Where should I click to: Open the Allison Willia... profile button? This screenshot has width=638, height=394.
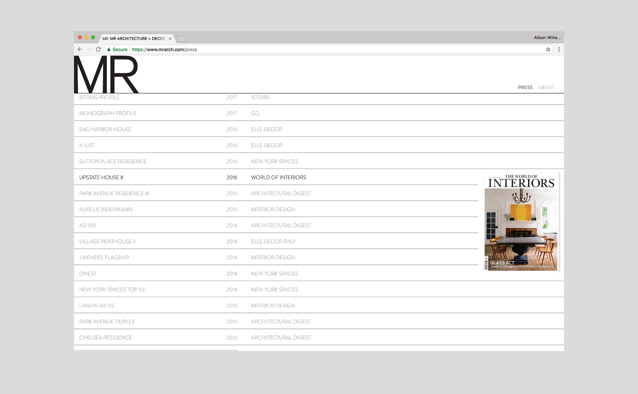(x=547, y=38)
